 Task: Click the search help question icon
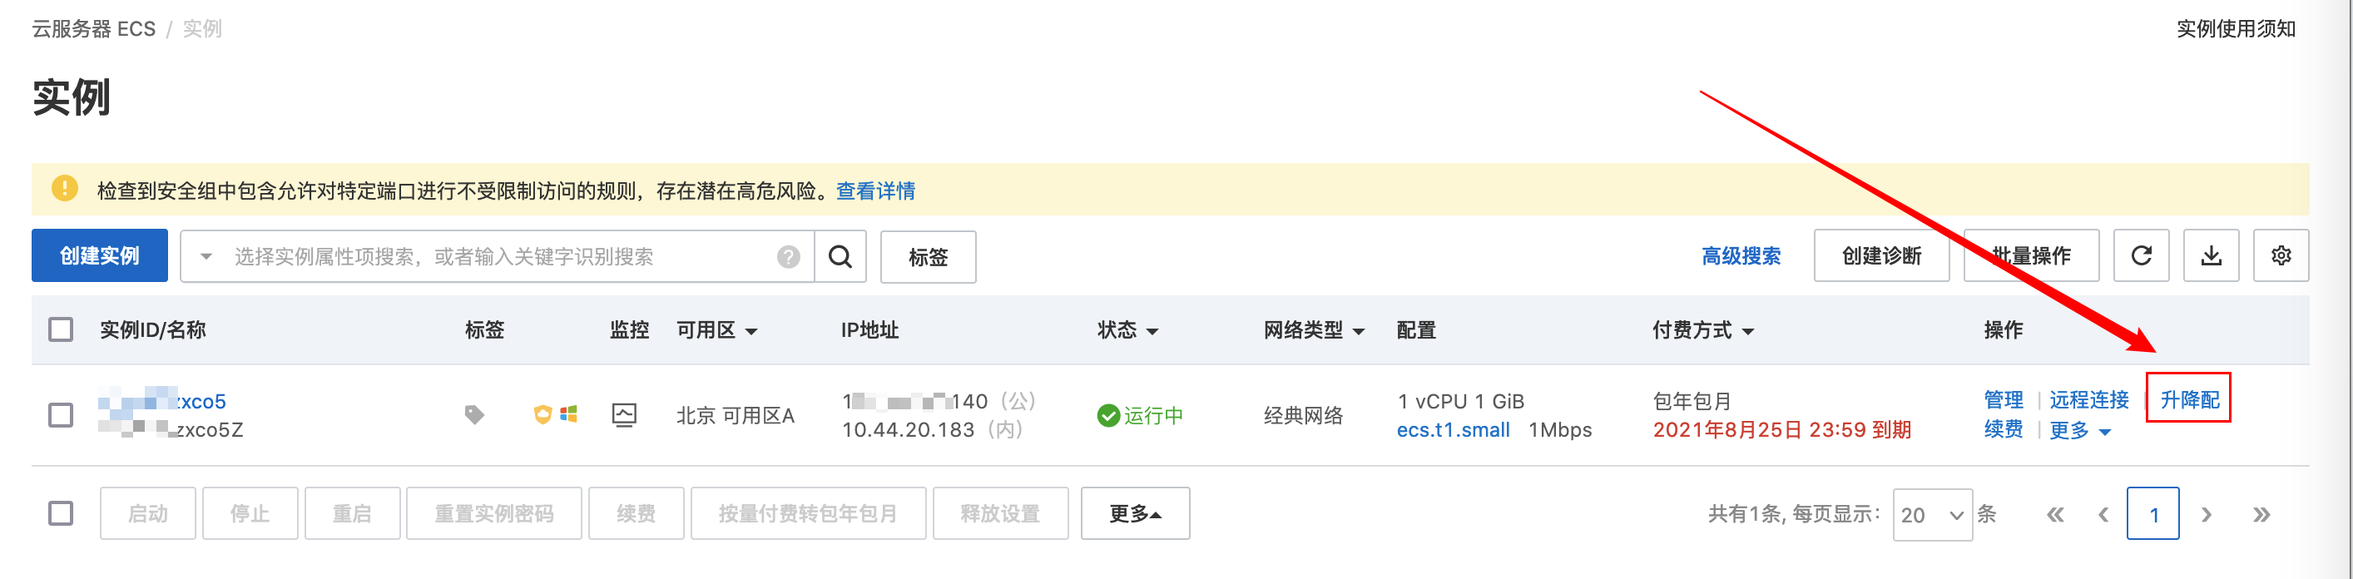(x=788, y=256)
